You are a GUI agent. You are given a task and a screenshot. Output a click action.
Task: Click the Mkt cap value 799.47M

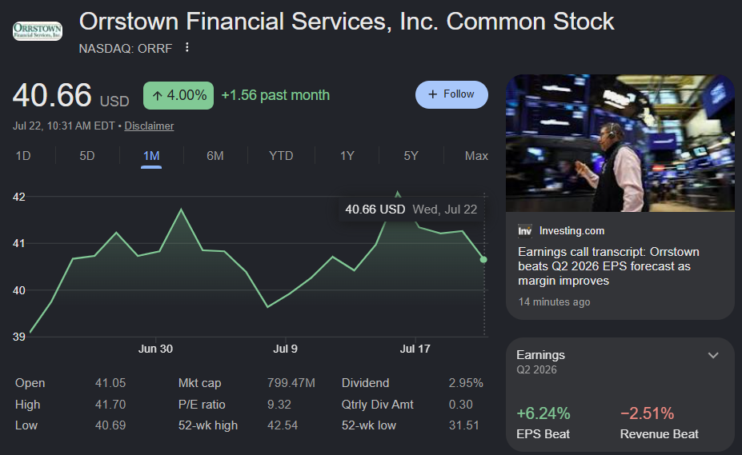[x=291, y=383]
